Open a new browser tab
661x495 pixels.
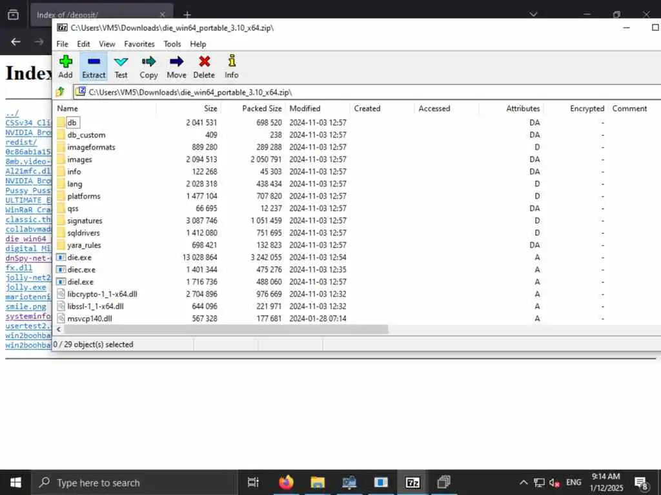point(187,15)
